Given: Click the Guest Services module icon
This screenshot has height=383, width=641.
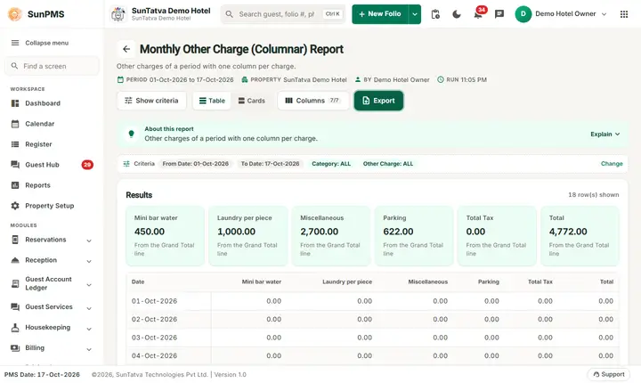Looking at the screenshot, I should [15, 307].
